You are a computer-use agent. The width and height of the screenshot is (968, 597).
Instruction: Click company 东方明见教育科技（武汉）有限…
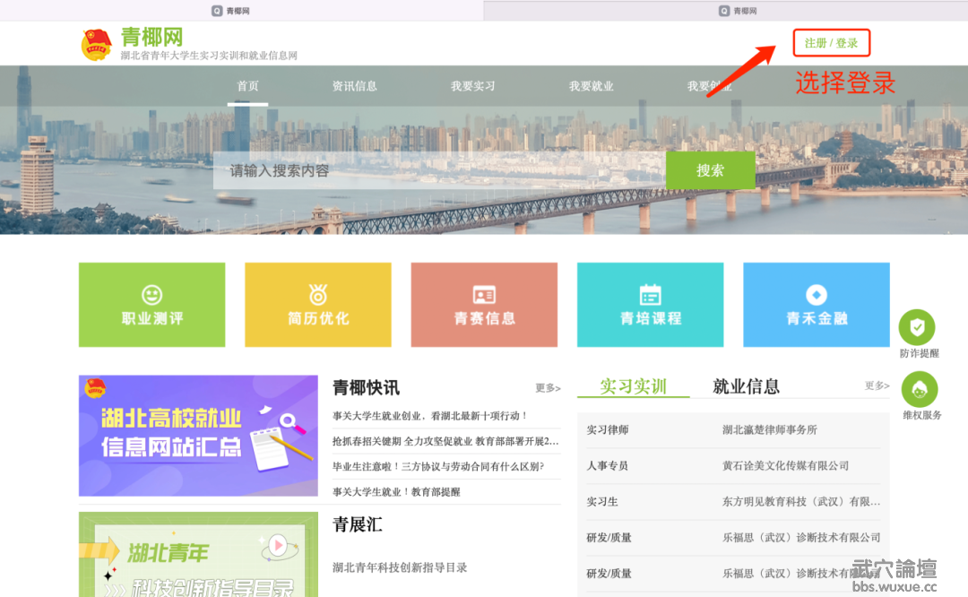pos(801,501)
